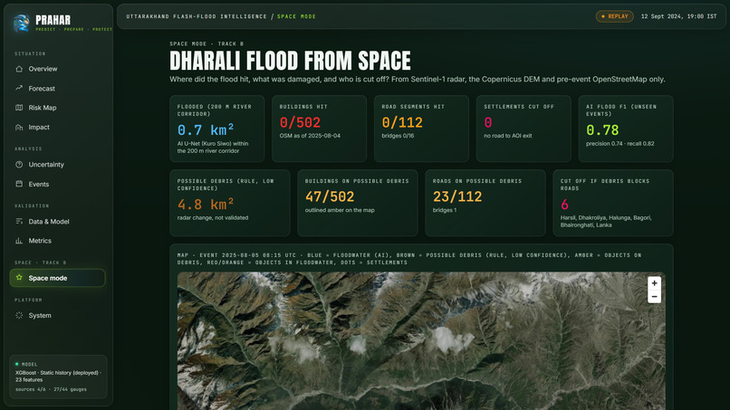View the Metrics page
The image size is (730, 410).
coord(57,241)
